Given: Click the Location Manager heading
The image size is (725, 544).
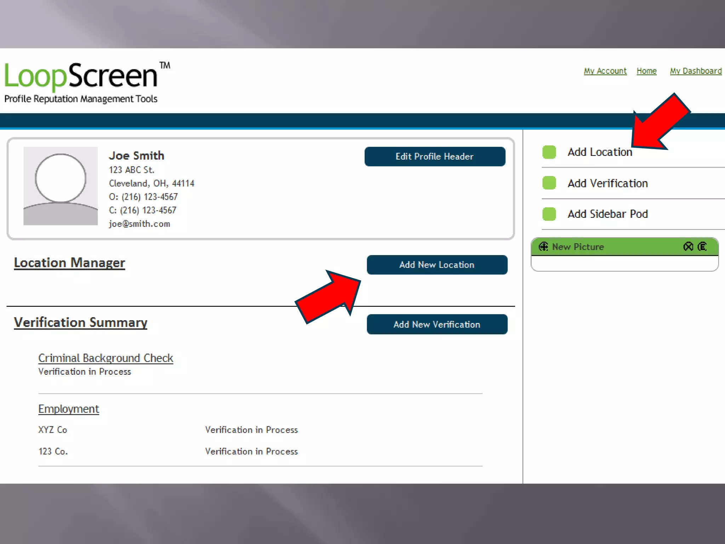Looking at the screenshot, I should (69, 263).
